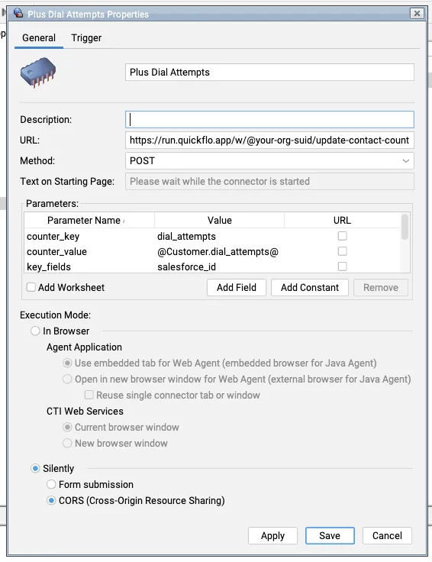432x562 pixels.
Task: Click the Add Field button
Action: point(237,287)
